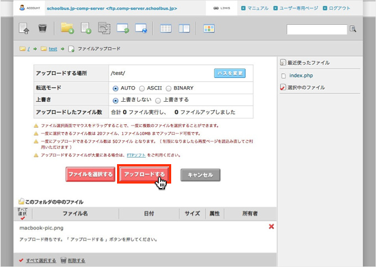Click the search magnifier icon

(353, 29)
